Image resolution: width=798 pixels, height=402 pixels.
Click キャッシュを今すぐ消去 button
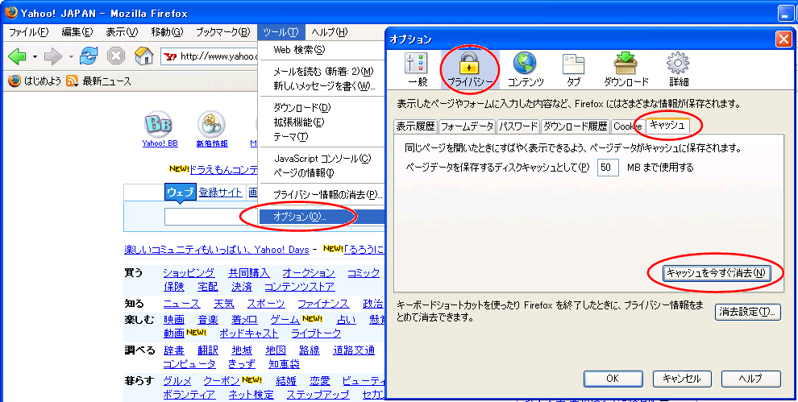coord(716,273)
